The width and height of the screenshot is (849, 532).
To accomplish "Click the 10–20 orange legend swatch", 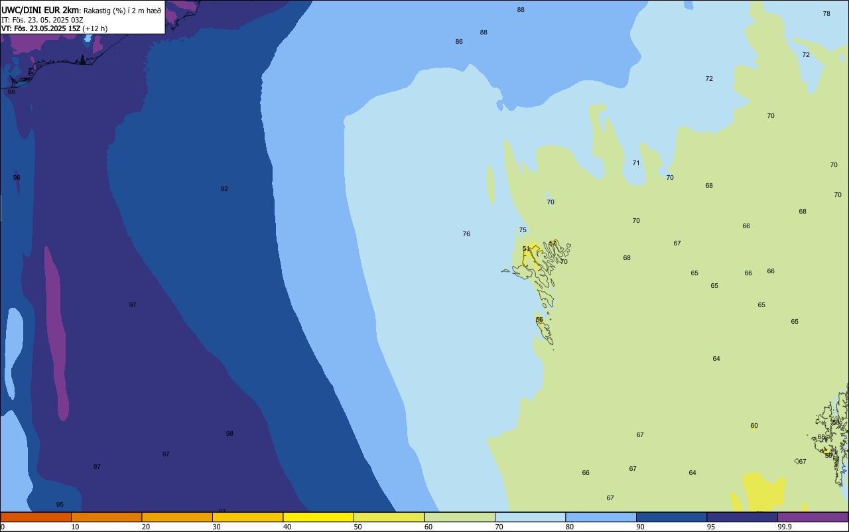I will tap(106, 517).
